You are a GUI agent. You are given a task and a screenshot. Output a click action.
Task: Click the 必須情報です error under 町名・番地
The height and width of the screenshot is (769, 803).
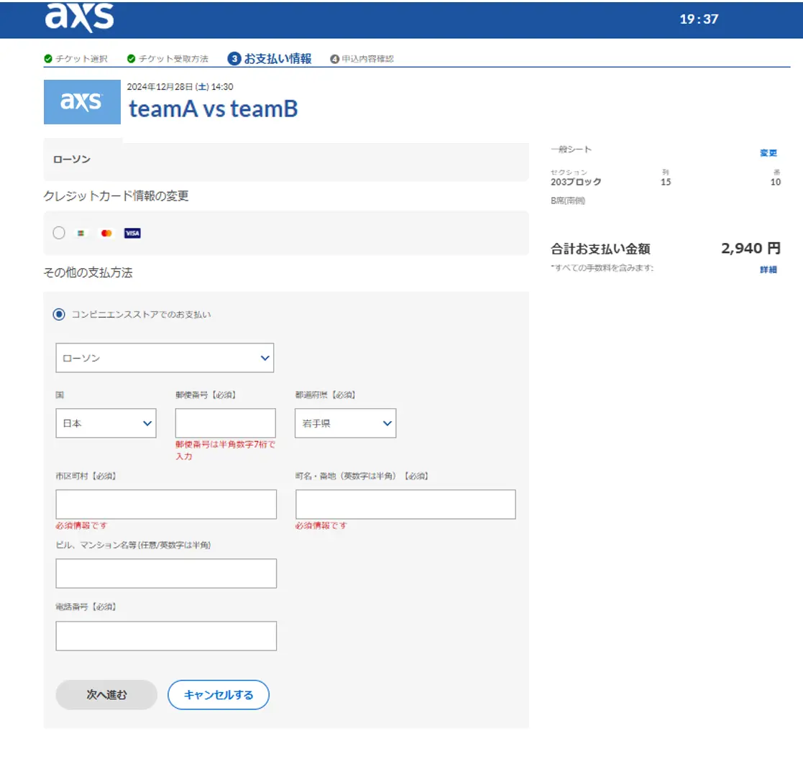tap(321, 525)
